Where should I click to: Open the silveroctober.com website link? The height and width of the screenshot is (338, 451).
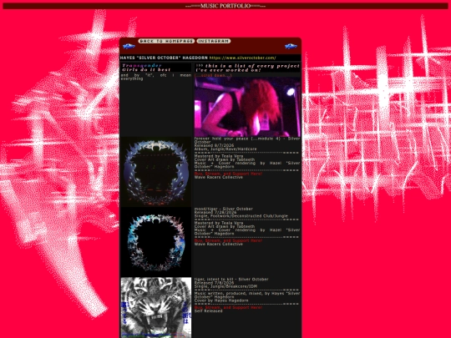242,58
